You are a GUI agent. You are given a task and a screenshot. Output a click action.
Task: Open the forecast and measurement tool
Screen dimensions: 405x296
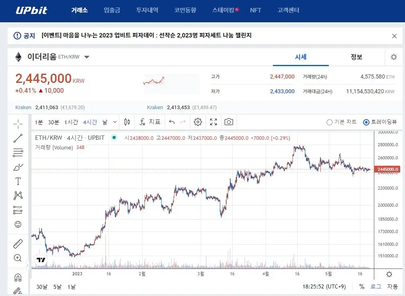[x=18, y=210]
